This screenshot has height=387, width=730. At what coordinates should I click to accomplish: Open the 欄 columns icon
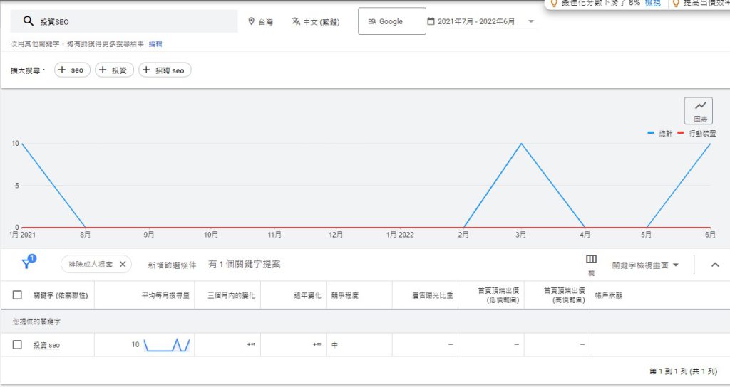click(x=591, y=264)
